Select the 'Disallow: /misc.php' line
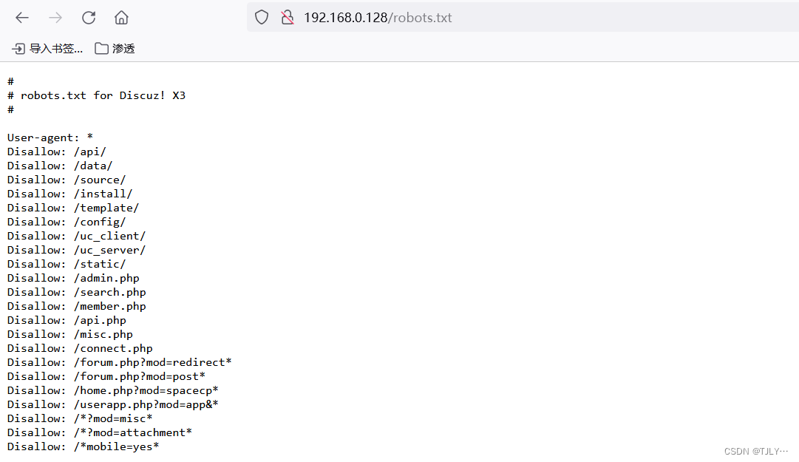 tap(69, 334)
